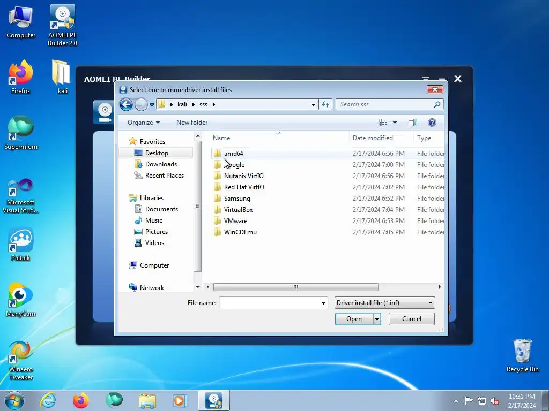Open the Computer desktop icon
Viewport: 549px width, 411px height.
point(21,22)
